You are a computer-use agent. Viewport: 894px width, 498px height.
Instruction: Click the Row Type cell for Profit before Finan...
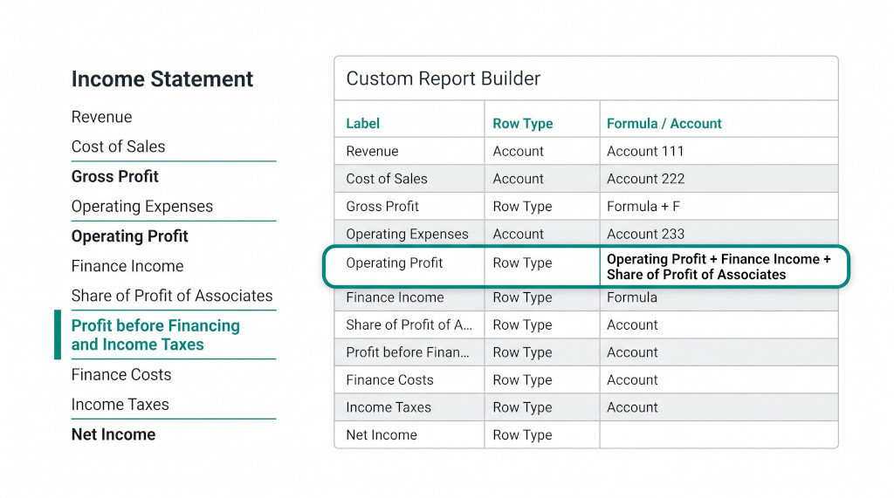click(542, 352)
